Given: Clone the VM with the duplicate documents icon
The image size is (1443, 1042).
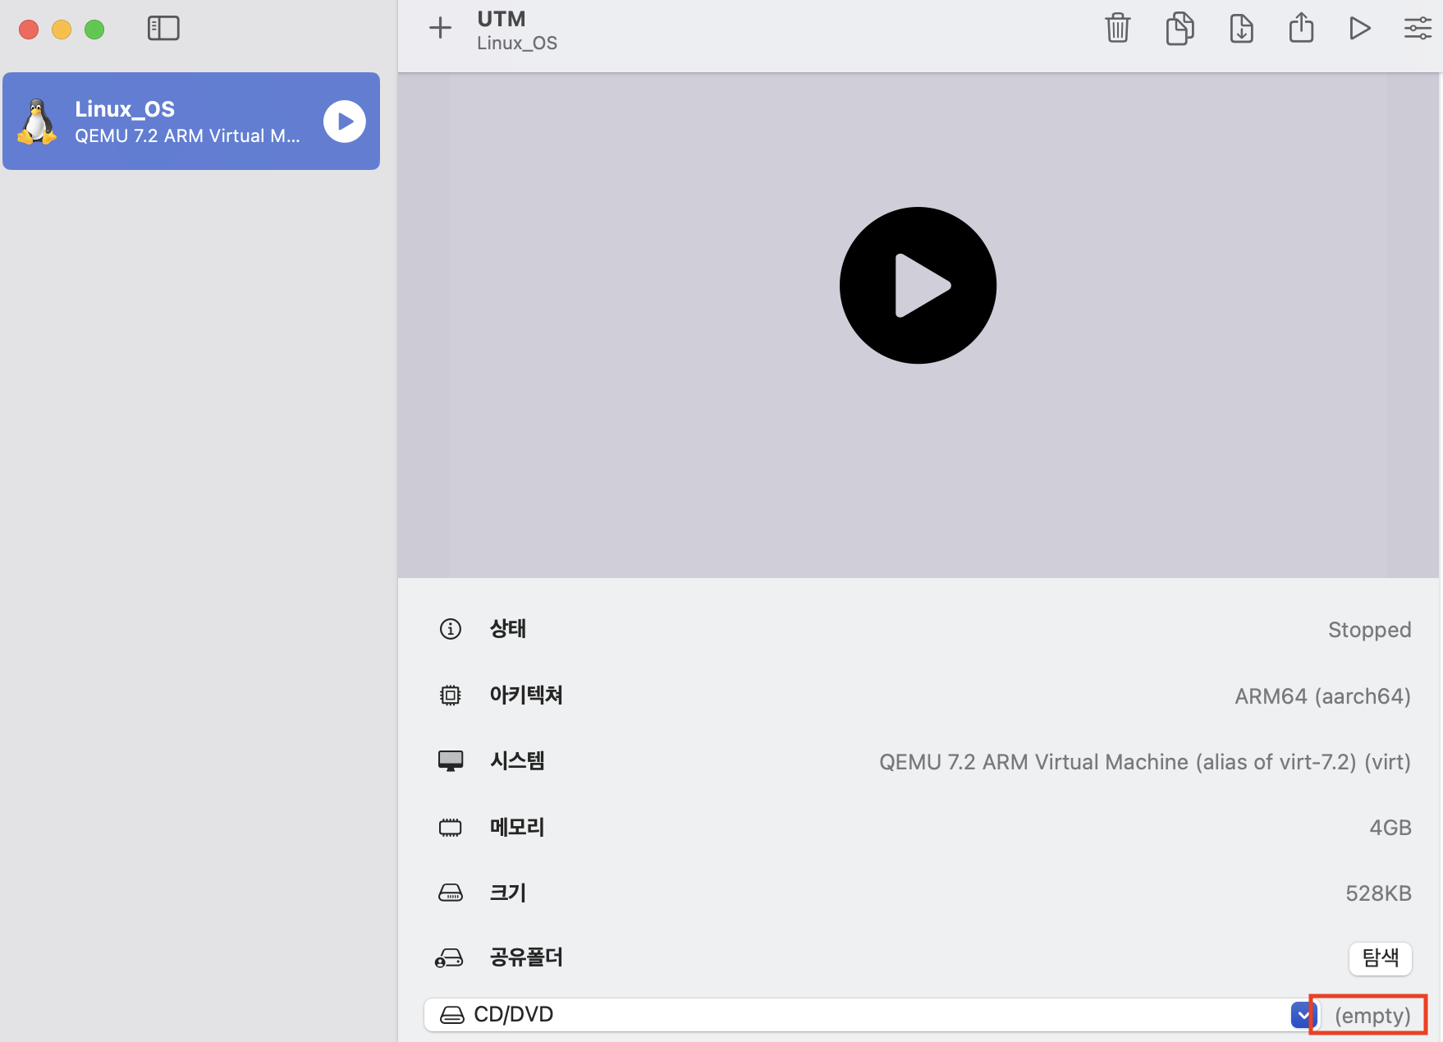Looking at the screenshot, I should coord(1180,29).
